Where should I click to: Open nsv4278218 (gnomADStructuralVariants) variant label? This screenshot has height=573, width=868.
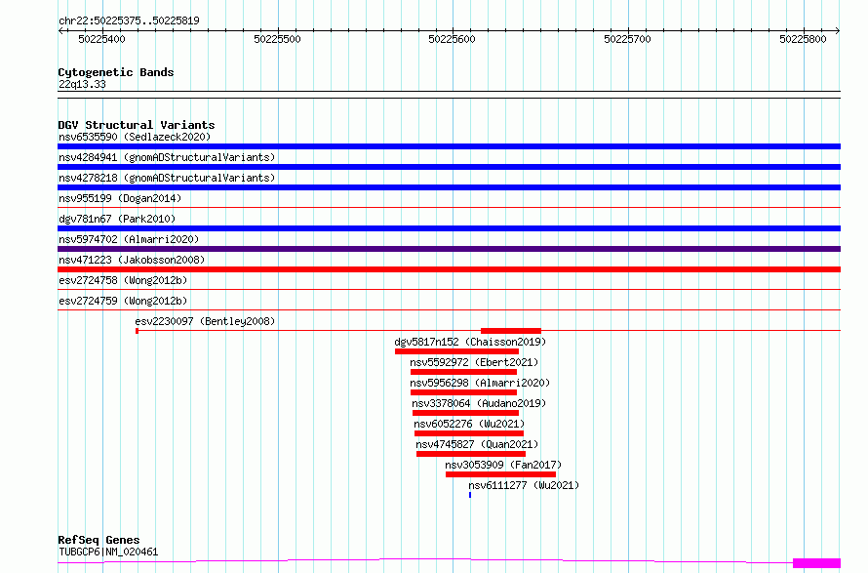pyautogui.click(x=167, y=178)
